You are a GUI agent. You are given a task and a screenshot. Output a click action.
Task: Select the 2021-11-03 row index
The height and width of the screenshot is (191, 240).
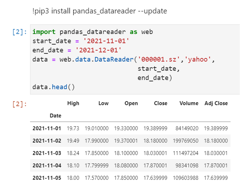click(47, 153)
